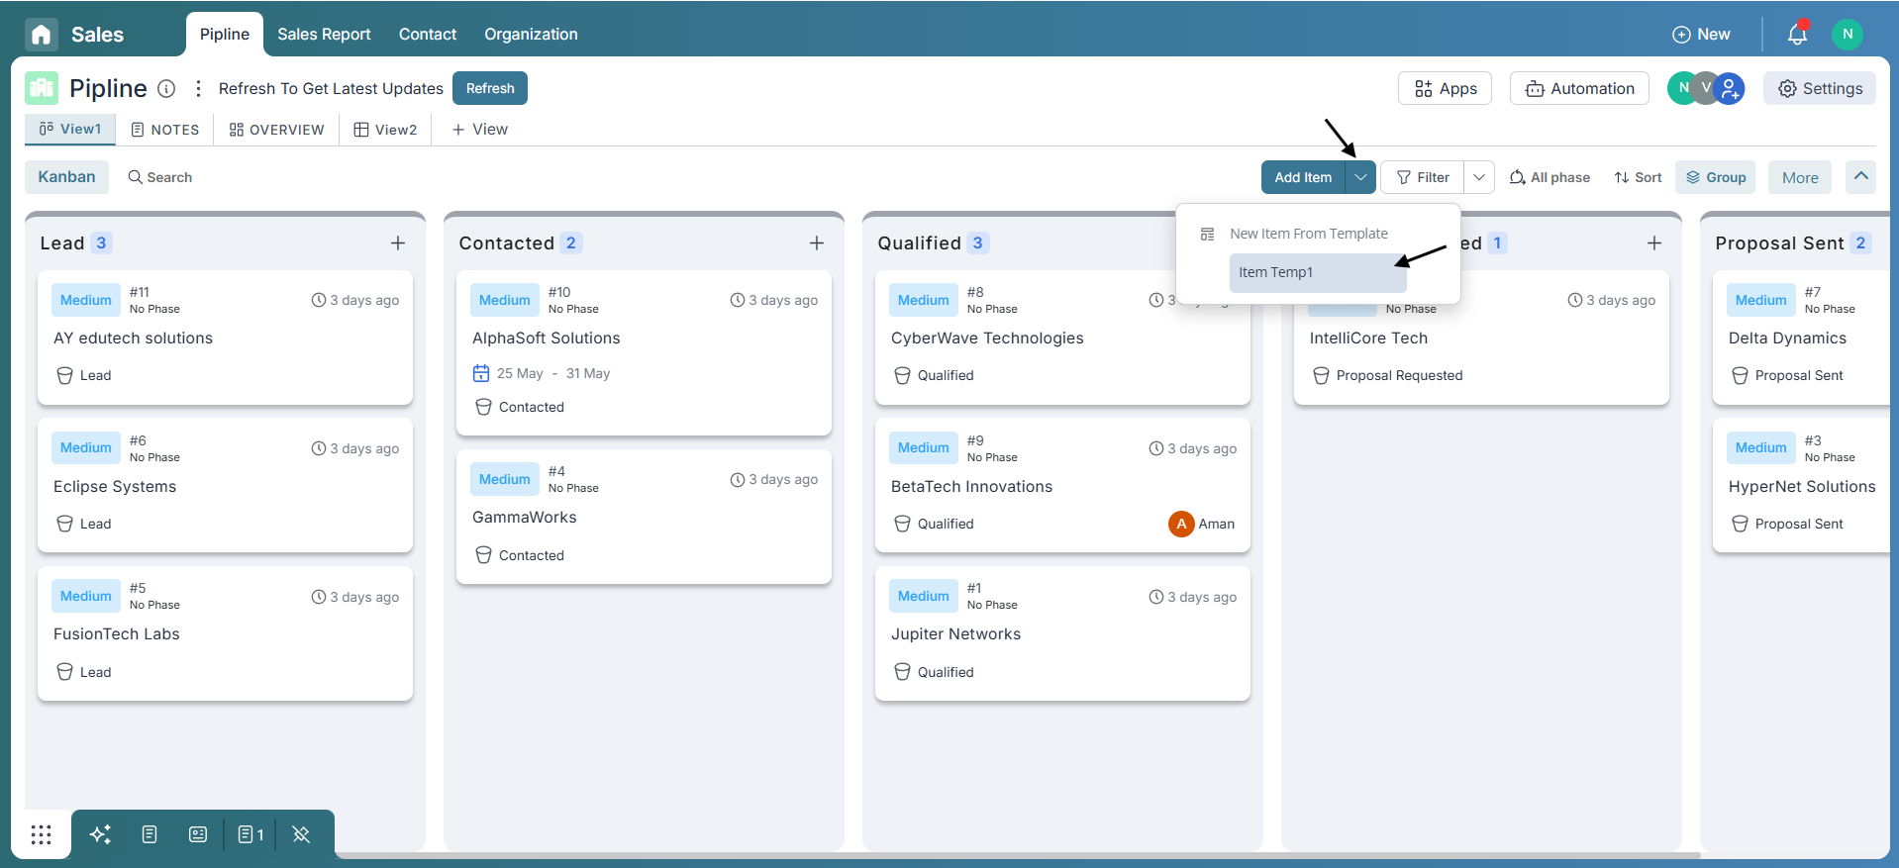The width and height of the screenshot is (1899, 868).
Task: Open the CyberWave Technologies card
Action: [1062, 338]
